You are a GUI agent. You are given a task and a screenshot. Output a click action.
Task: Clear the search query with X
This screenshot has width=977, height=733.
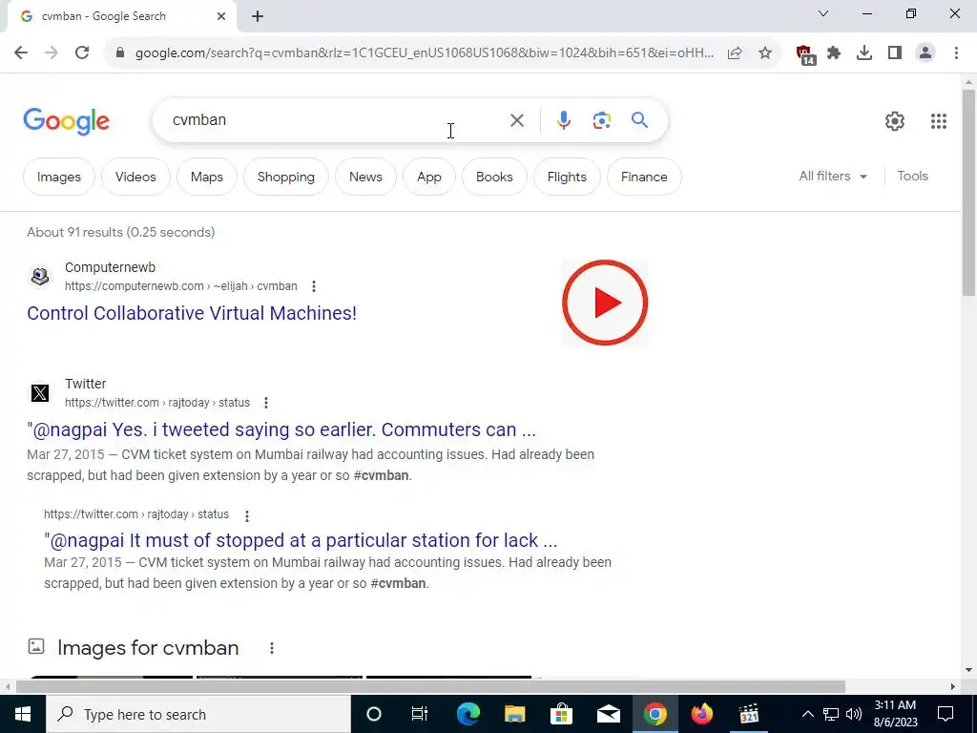[516, 120]
